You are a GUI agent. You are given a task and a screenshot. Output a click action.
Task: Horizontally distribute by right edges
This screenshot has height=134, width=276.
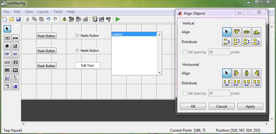[x=256, y=83]
